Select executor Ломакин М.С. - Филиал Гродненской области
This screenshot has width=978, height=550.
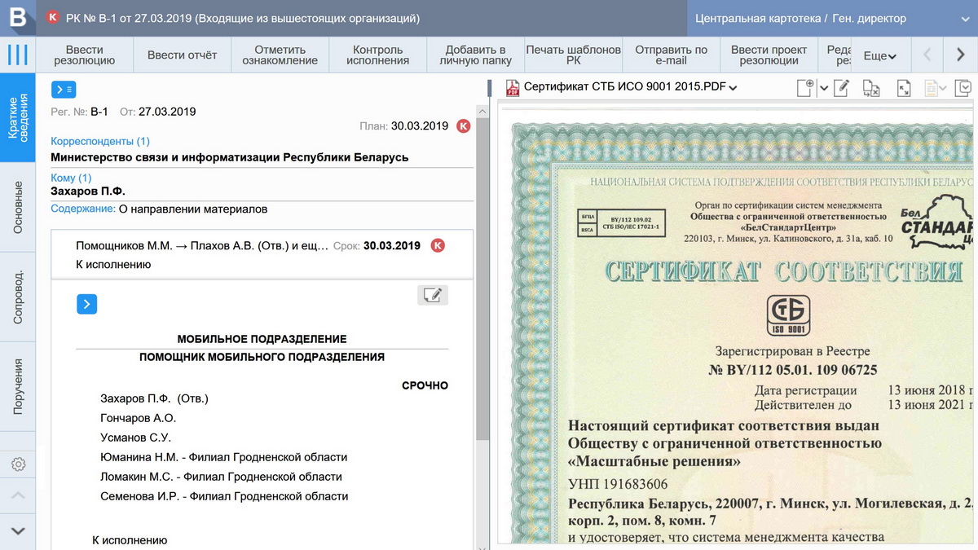pyautogui.click(x=221, y=477)
